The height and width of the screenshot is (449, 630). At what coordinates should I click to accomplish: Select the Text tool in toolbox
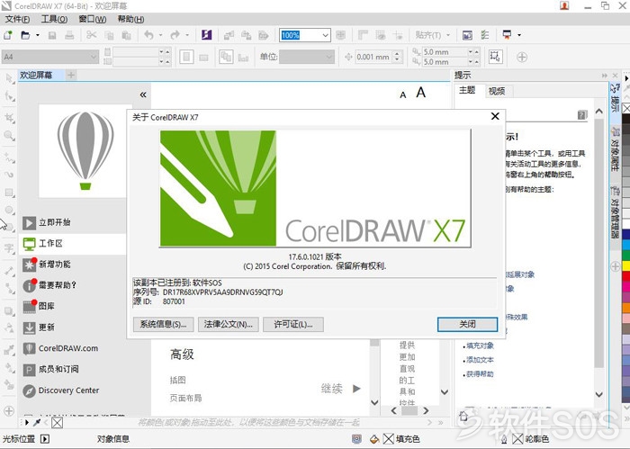pos(9,248)
